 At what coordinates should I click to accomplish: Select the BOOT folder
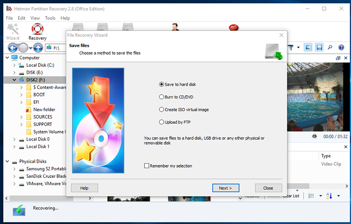pyautogui.click(x=36, y=94)
